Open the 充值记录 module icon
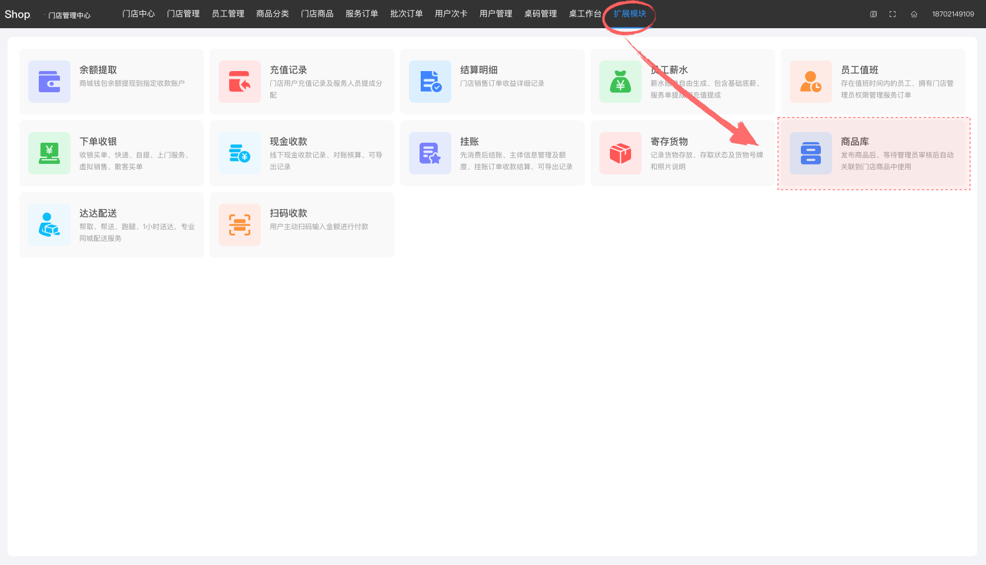The height and width of the screenshot is (565, 986). pos(240,82)
